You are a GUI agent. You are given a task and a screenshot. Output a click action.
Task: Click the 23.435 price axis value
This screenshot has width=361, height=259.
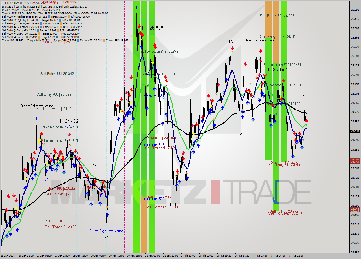355,196
